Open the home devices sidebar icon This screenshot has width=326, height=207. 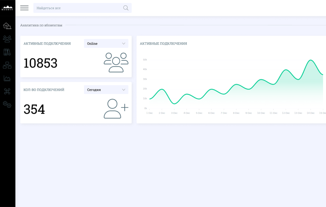tap(7, 26)
